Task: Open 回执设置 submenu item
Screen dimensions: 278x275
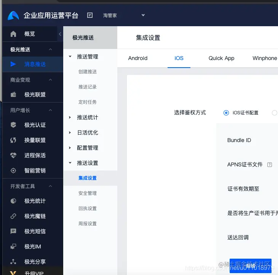Action: point(88,208)
